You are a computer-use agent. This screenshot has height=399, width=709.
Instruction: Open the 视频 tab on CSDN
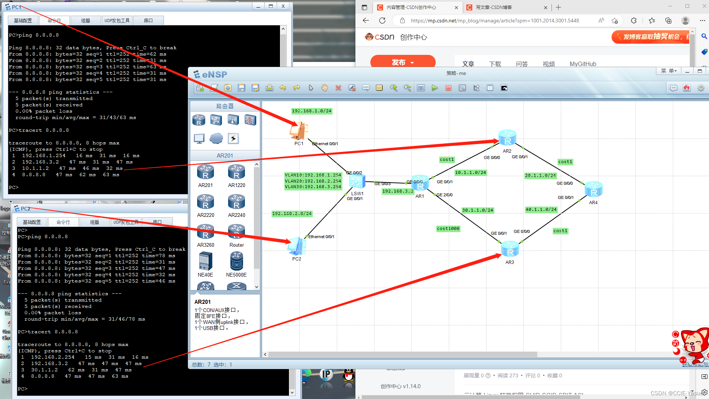pyautogui.click(x=549, y=64)
